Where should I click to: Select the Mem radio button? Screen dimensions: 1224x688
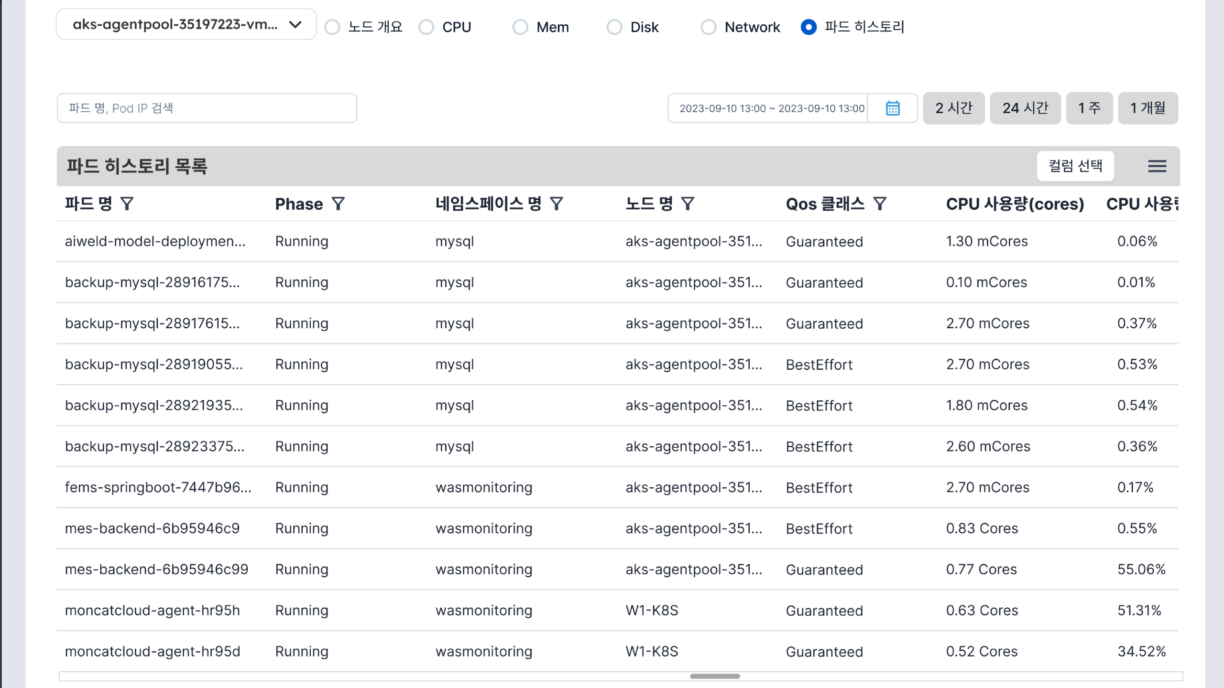(520, 27)
